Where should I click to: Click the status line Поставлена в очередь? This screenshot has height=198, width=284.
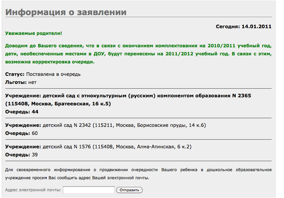pos(43,74)
